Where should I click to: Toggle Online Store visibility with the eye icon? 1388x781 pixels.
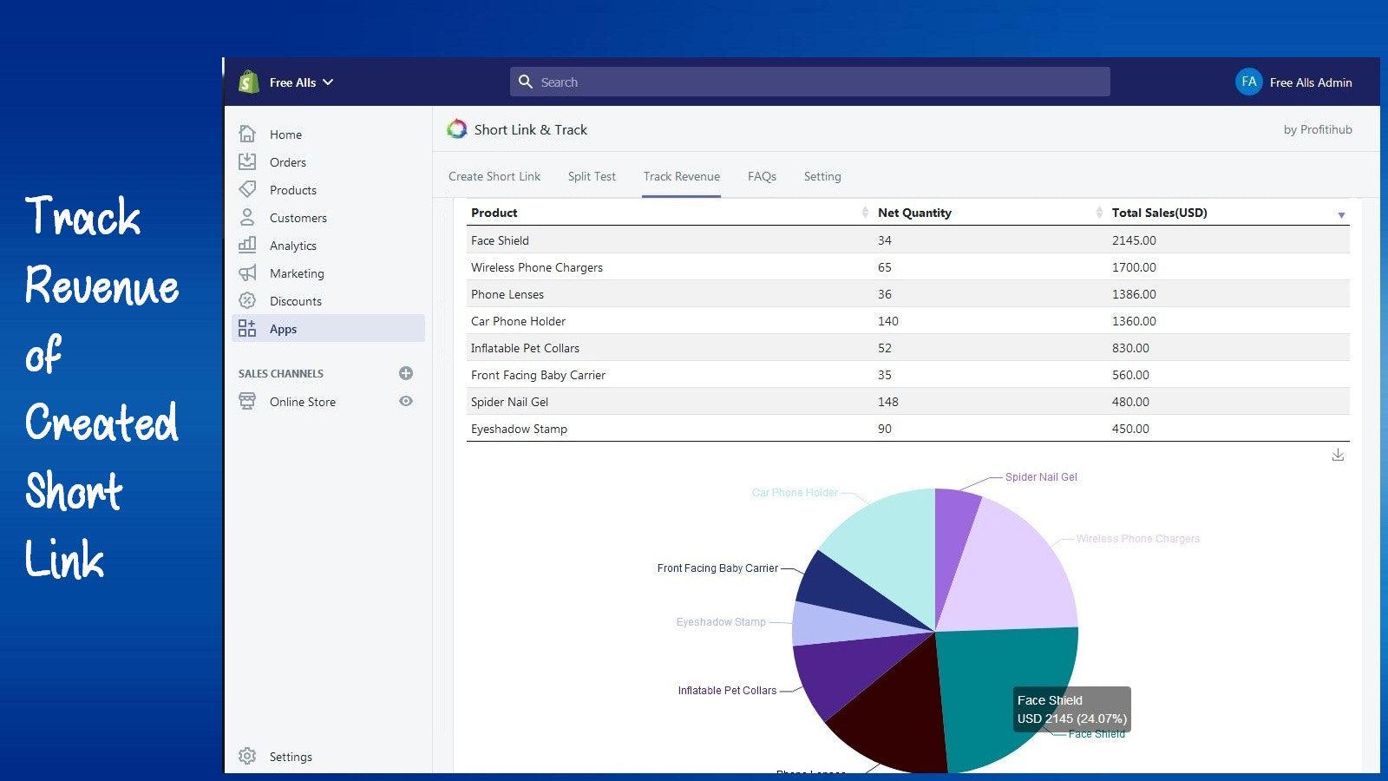405,401
